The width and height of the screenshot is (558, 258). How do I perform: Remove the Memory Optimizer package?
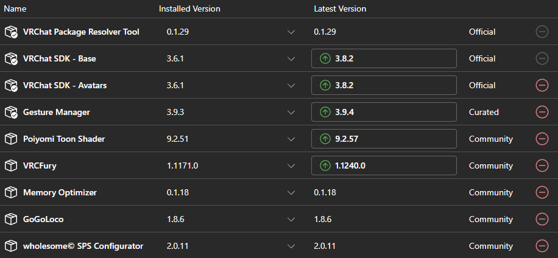point(542,193)
